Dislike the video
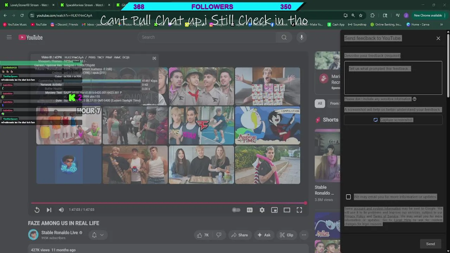 [219, 235]
